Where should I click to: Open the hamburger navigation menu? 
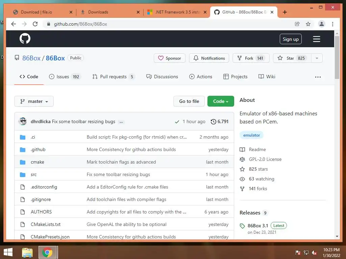[316, 39]
